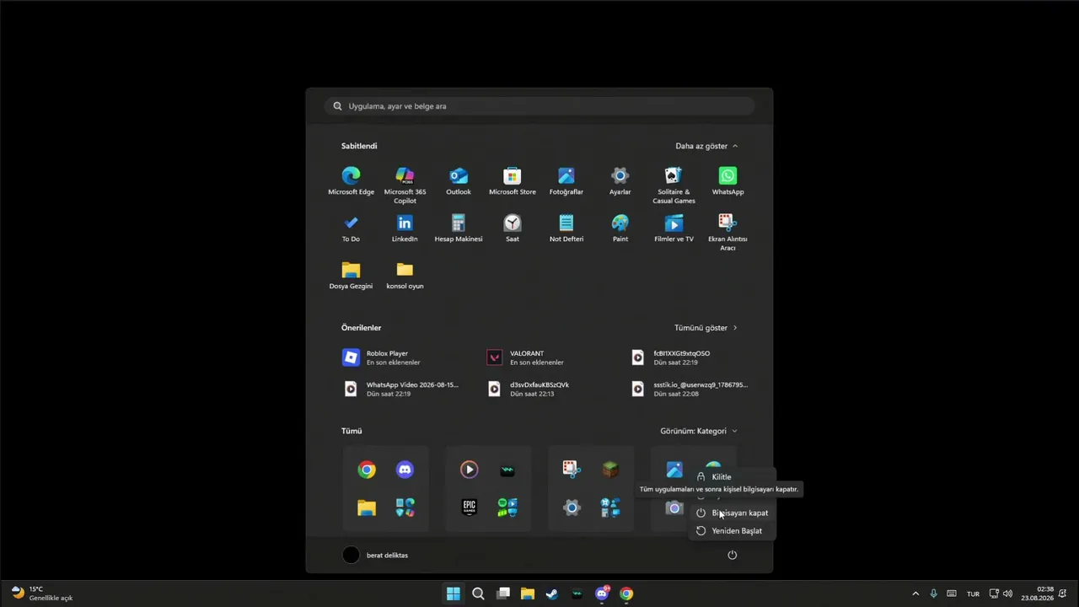Open the Görünüm: Kategori dropdown
Screen dimensions: 1079x607
point(699,431)
